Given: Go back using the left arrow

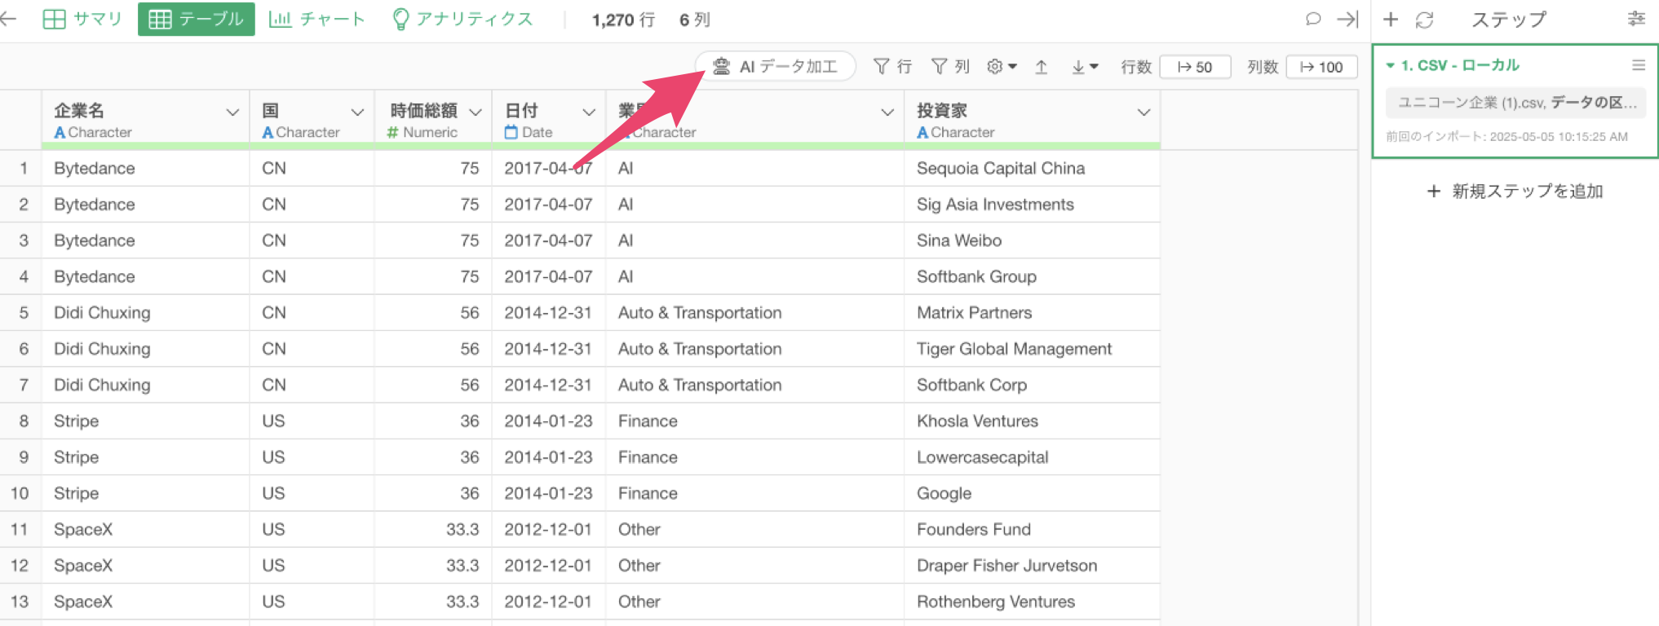Looking at the screenshot, I should pos(10,19).
